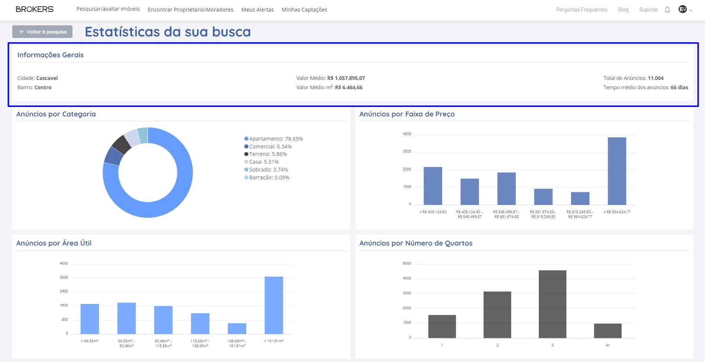Click the '> R$ 954.624,77' price bar
Screen dimensions: 705x362
(617, 171)
